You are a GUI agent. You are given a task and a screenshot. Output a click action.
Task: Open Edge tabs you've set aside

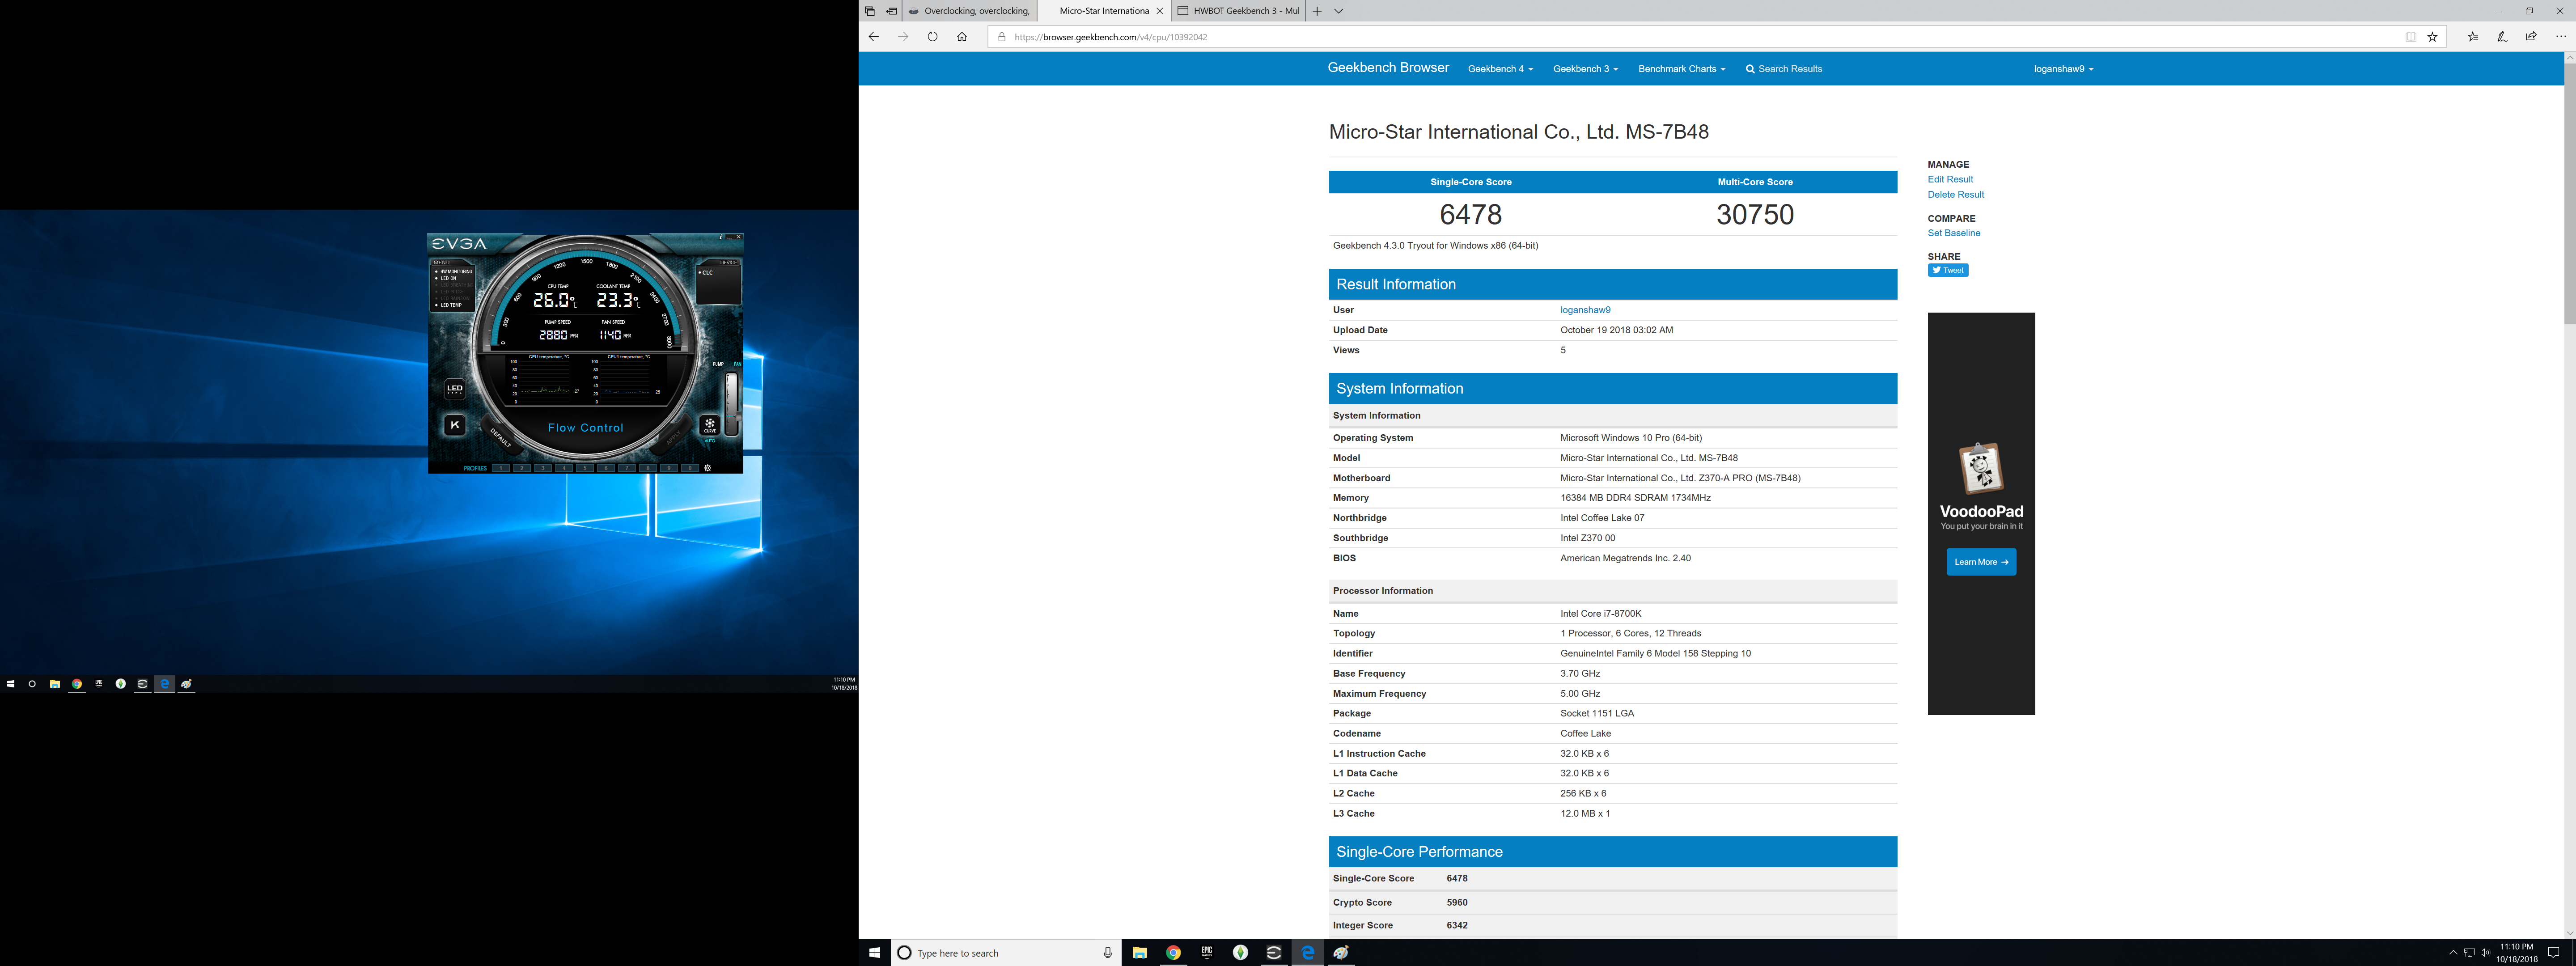coord(869,11)
